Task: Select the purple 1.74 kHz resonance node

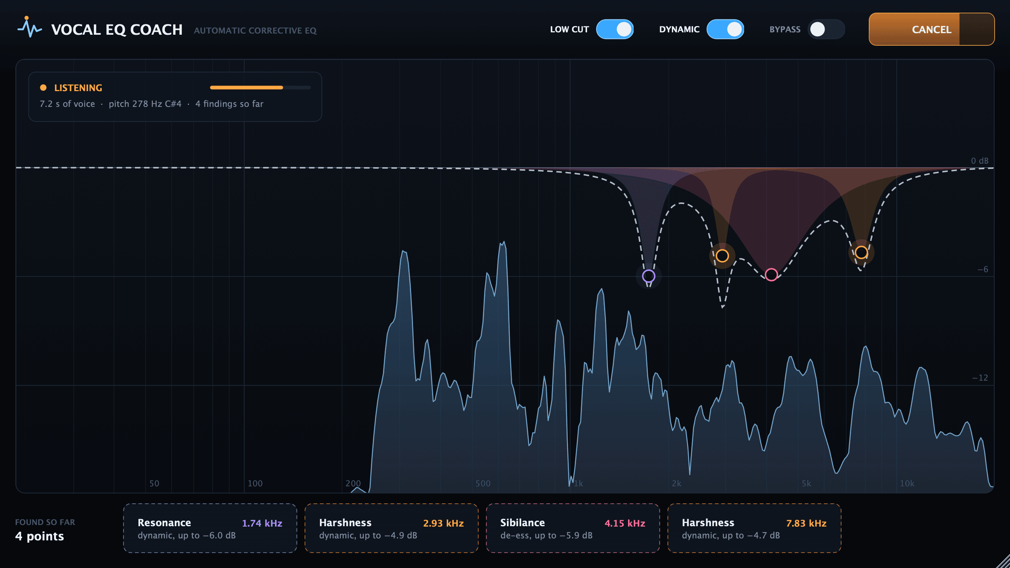Action: pos(649,276)
